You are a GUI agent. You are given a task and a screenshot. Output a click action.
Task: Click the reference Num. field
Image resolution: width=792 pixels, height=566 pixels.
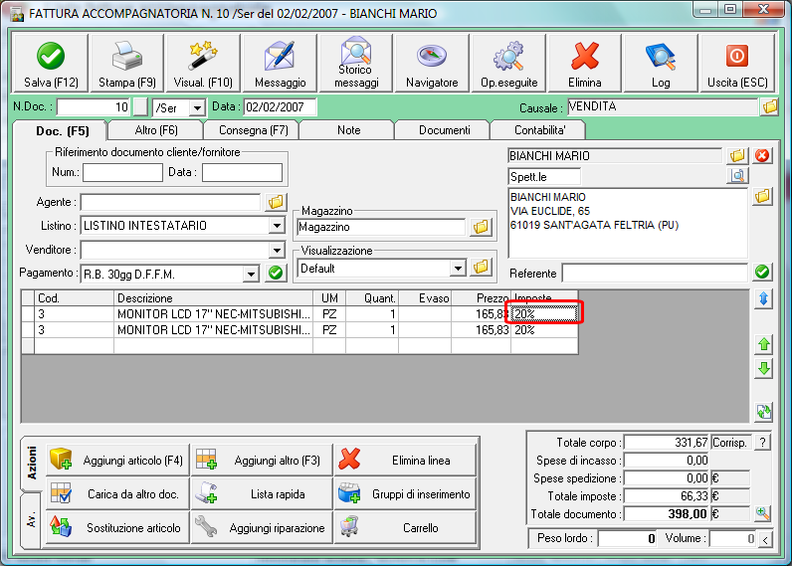[x=122, y=172]
